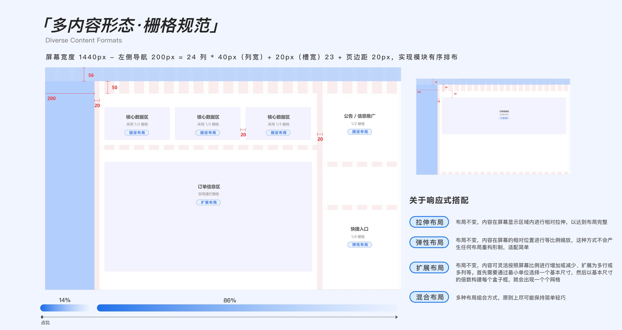Click the 14% progress bar
Screen dimensions: 622x330
[x=64, y=308]
